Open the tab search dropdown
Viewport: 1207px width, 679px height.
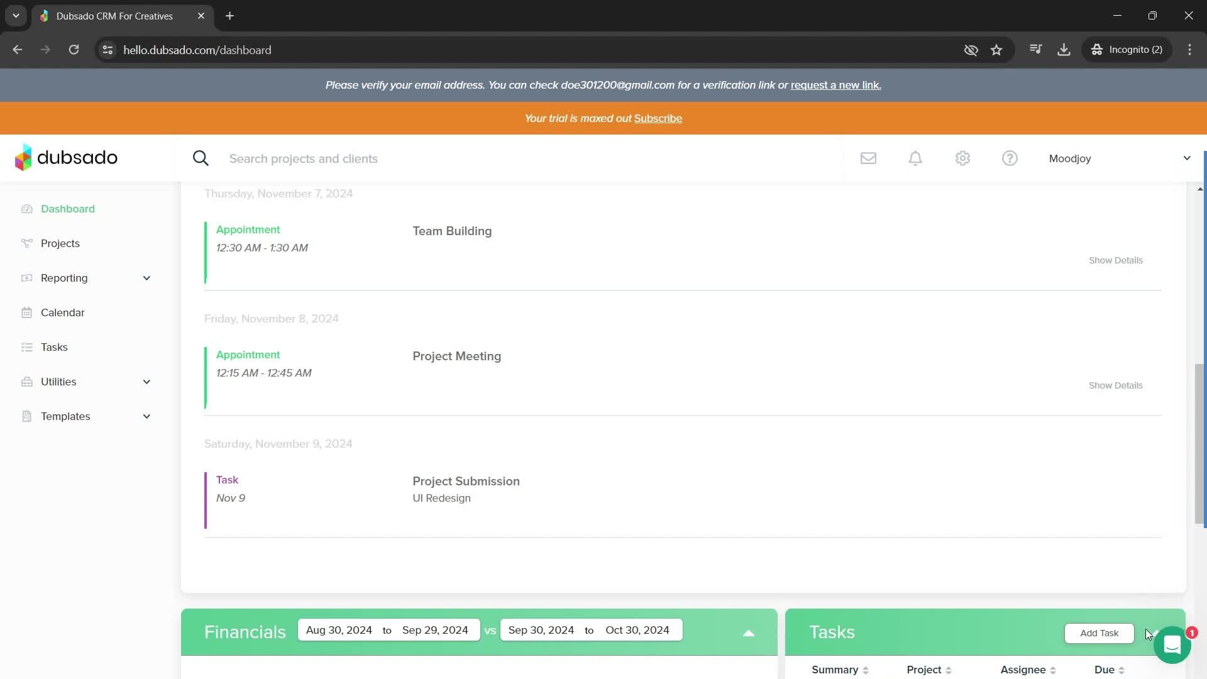16,16
